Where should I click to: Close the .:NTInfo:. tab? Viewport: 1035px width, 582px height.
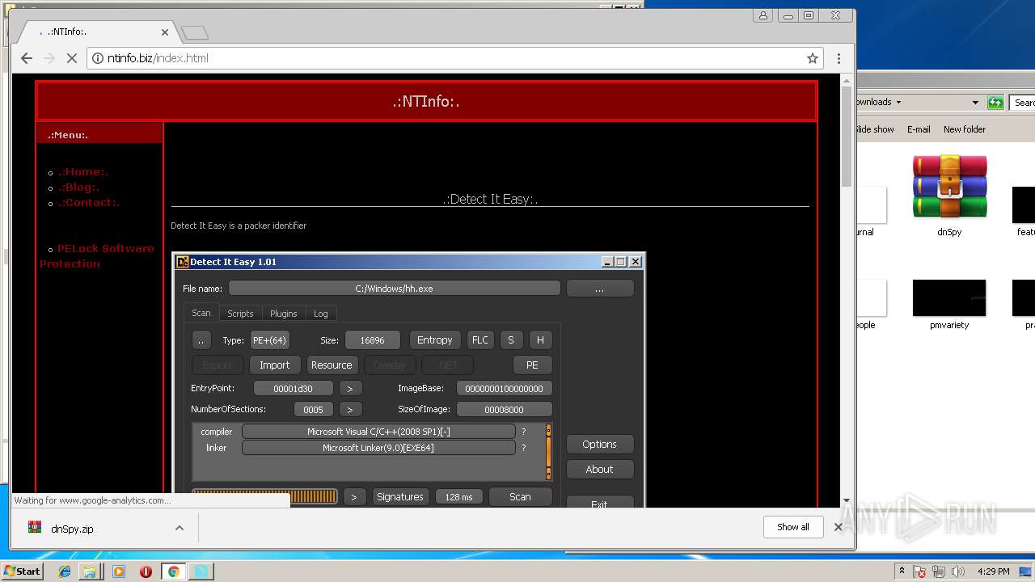coord(165,32)
